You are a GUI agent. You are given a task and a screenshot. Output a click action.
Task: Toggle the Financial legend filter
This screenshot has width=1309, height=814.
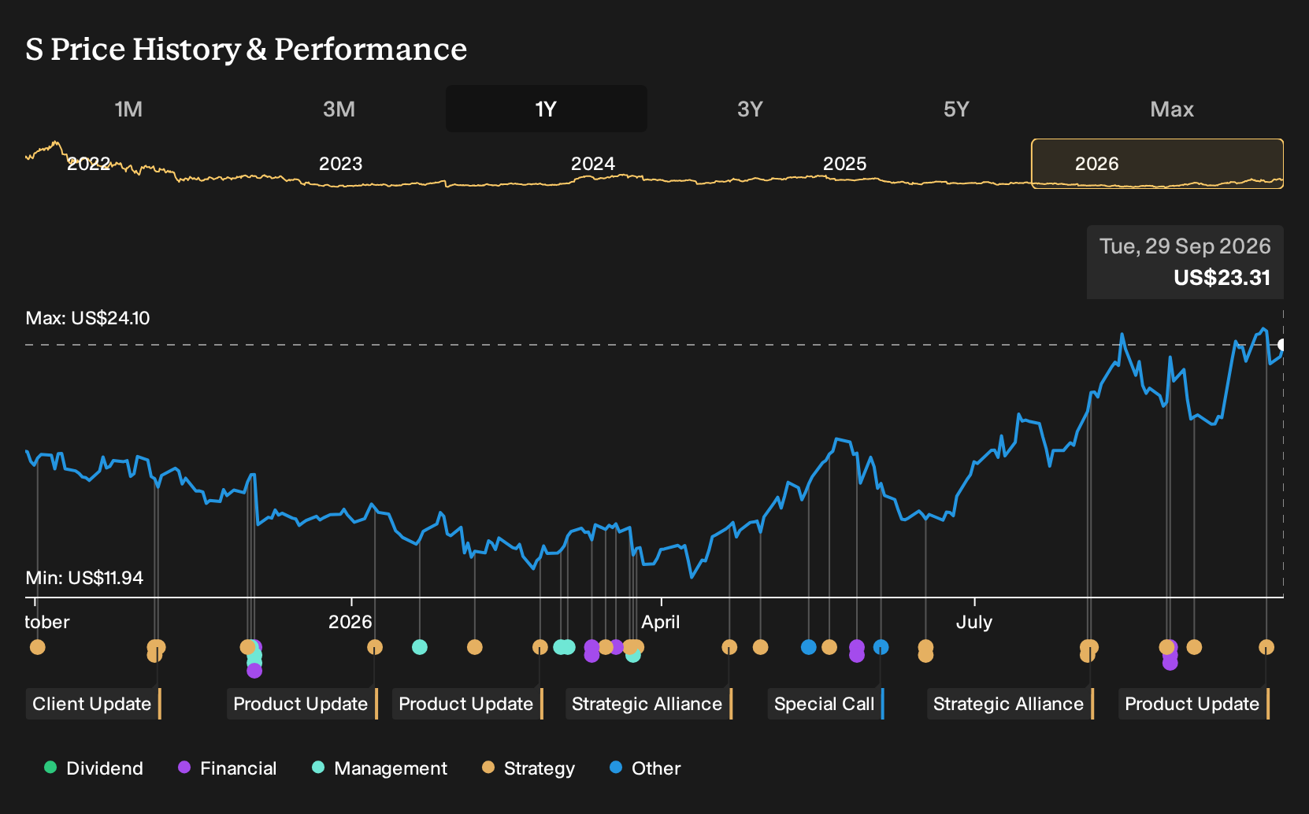click(x=228, y=768)
